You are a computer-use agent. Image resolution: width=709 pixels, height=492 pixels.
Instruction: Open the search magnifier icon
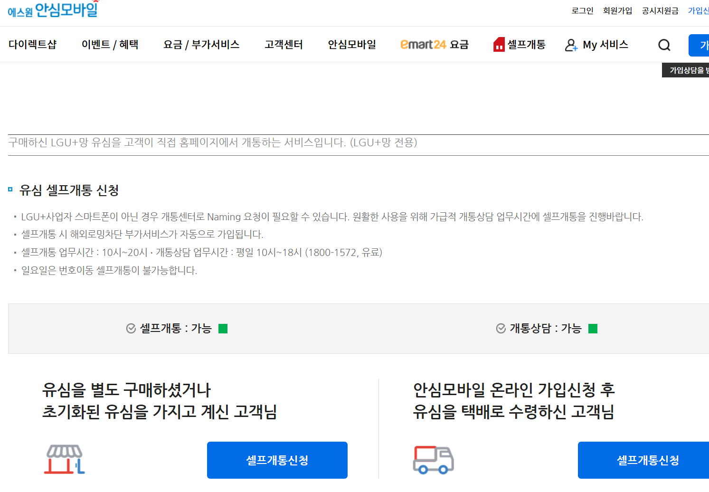[664, 45]
